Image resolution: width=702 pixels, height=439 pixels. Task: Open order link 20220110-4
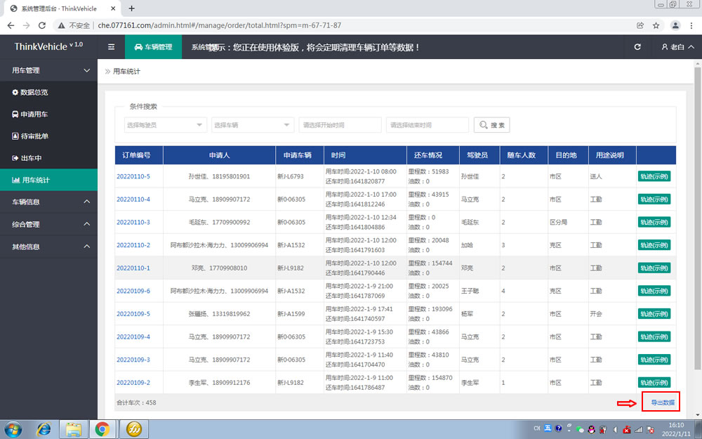[133, 199]
